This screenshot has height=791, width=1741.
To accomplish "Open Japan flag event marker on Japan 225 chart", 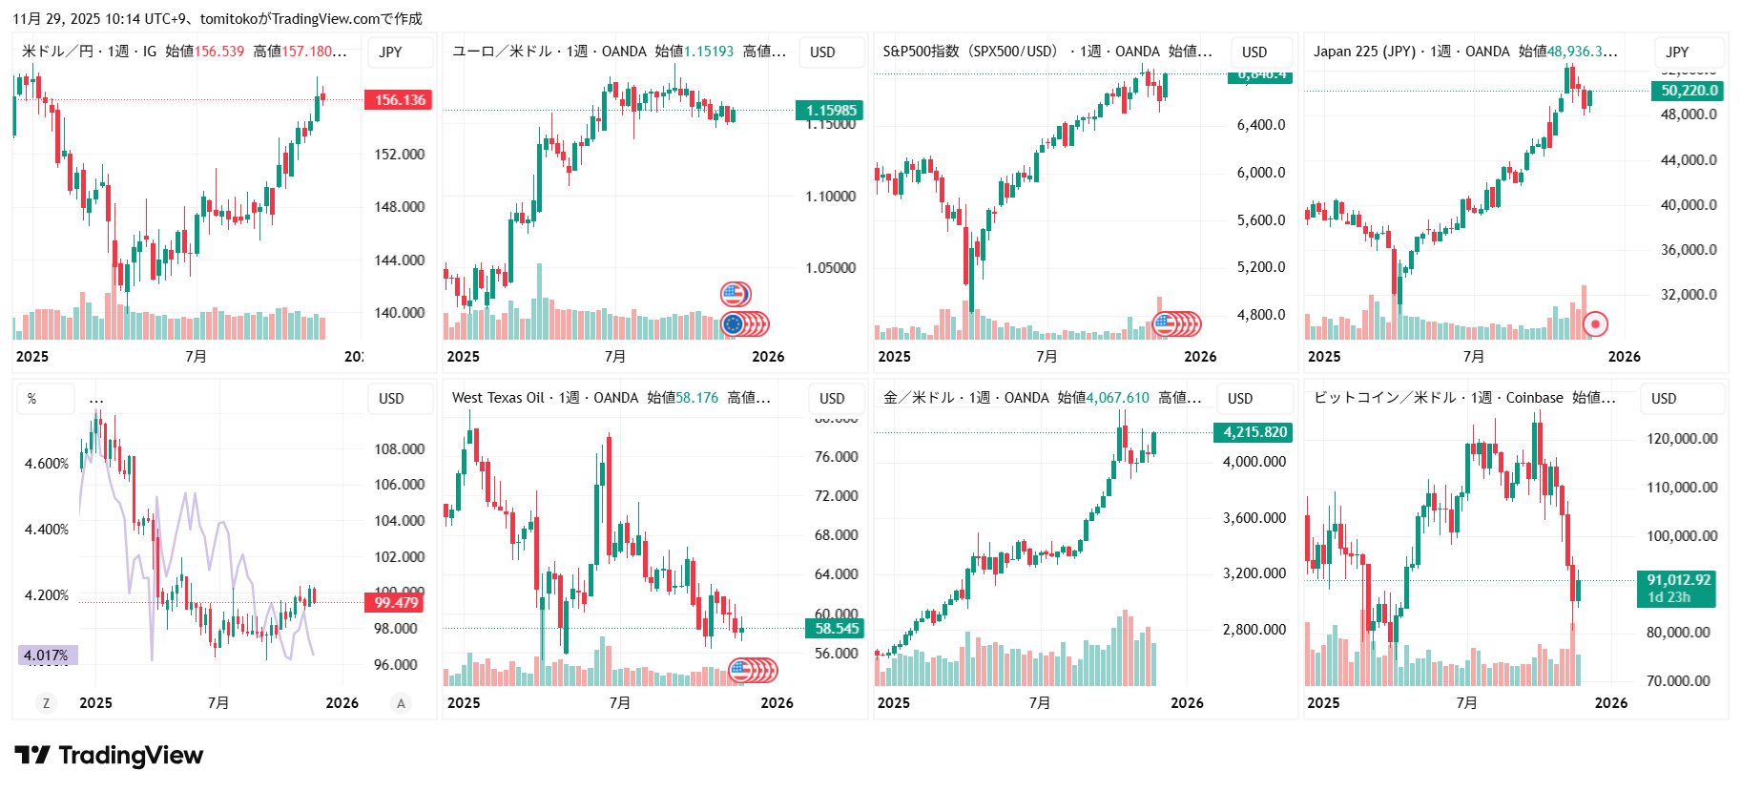I will click(1595, 324).
